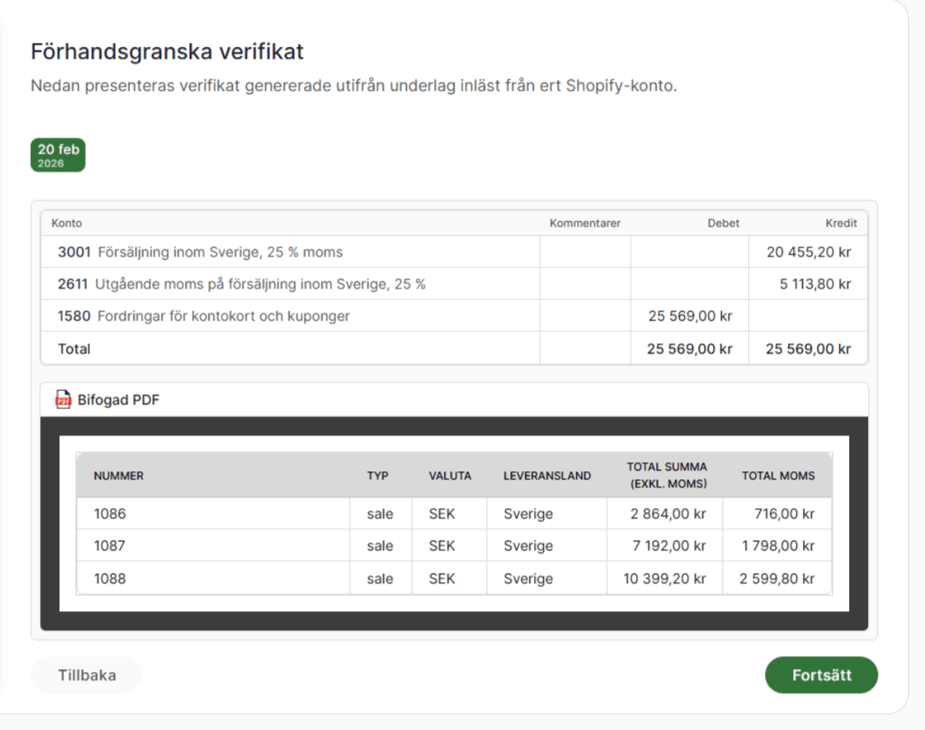Select the green date badge 20 feb 2026
The image size is (925, 730).
coord(57,154)
